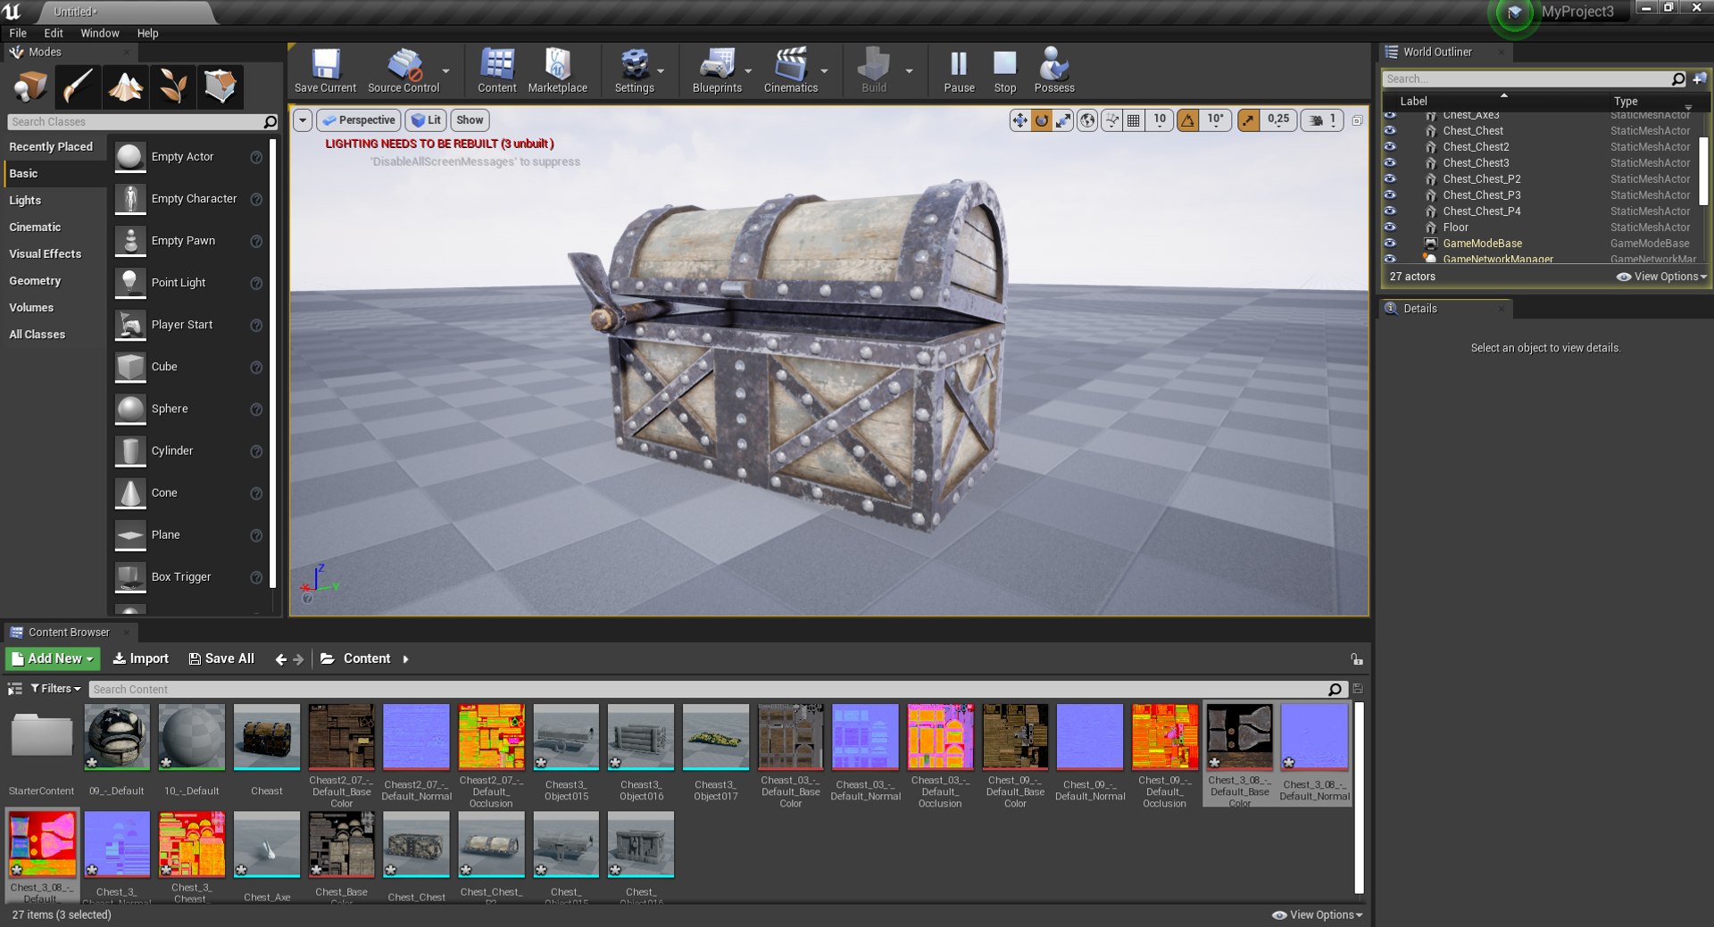Open the Content browser toolbar icon
Screen dimensions: 1714x927
pos(497,70)
